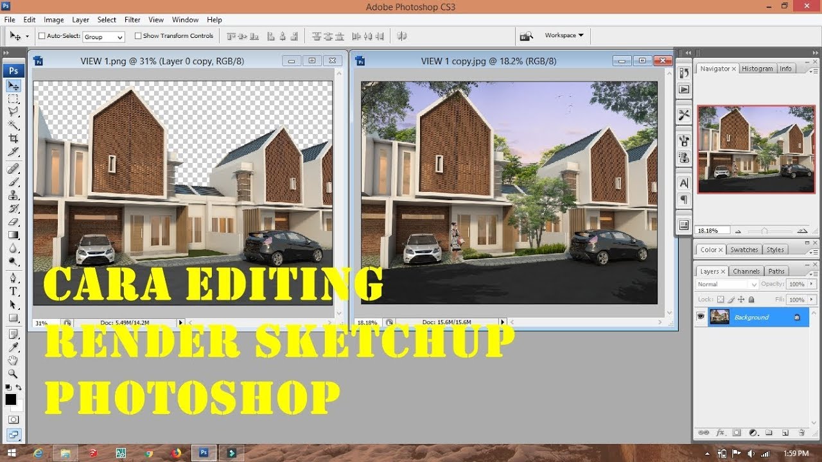The width and height of the screenshot is (822, 462).
Task: Open the Workspace dropdown
Action: pyautogui.click(x=564, y=36)
